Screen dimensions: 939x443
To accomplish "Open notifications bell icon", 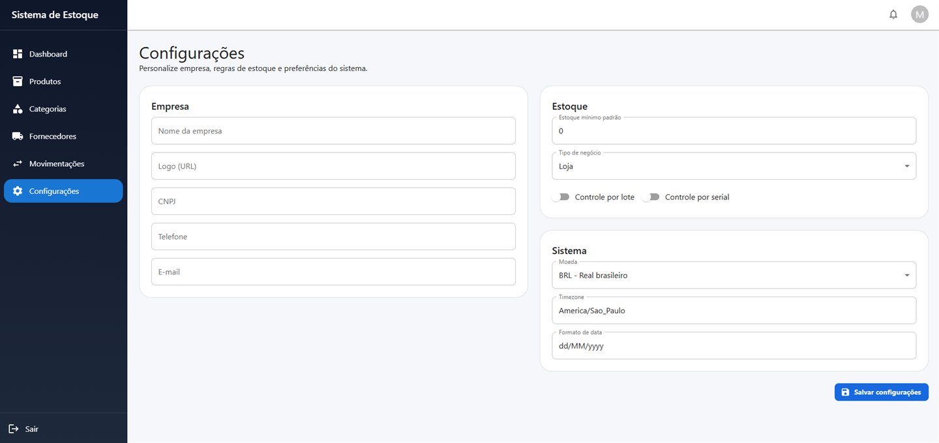I will [x=893, y=14].
